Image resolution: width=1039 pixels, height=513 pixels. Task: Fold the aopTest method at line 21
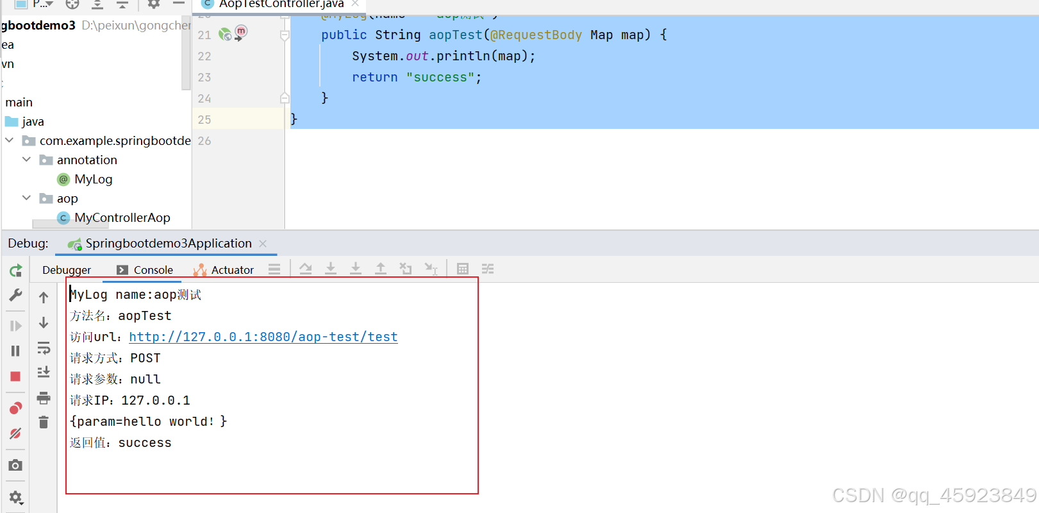point(285,35)
